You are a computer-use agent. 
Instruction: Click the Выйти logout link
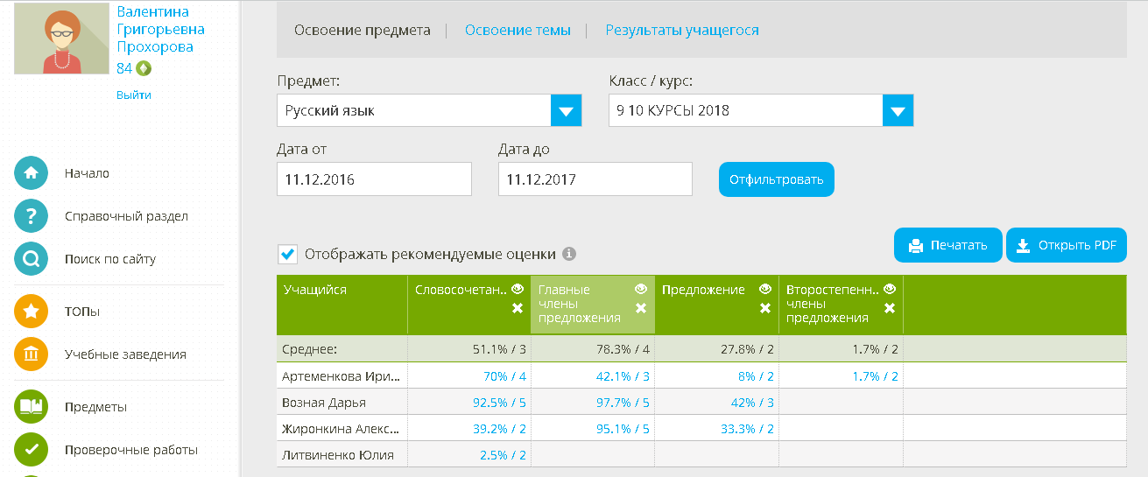click(x=134, y=95)
